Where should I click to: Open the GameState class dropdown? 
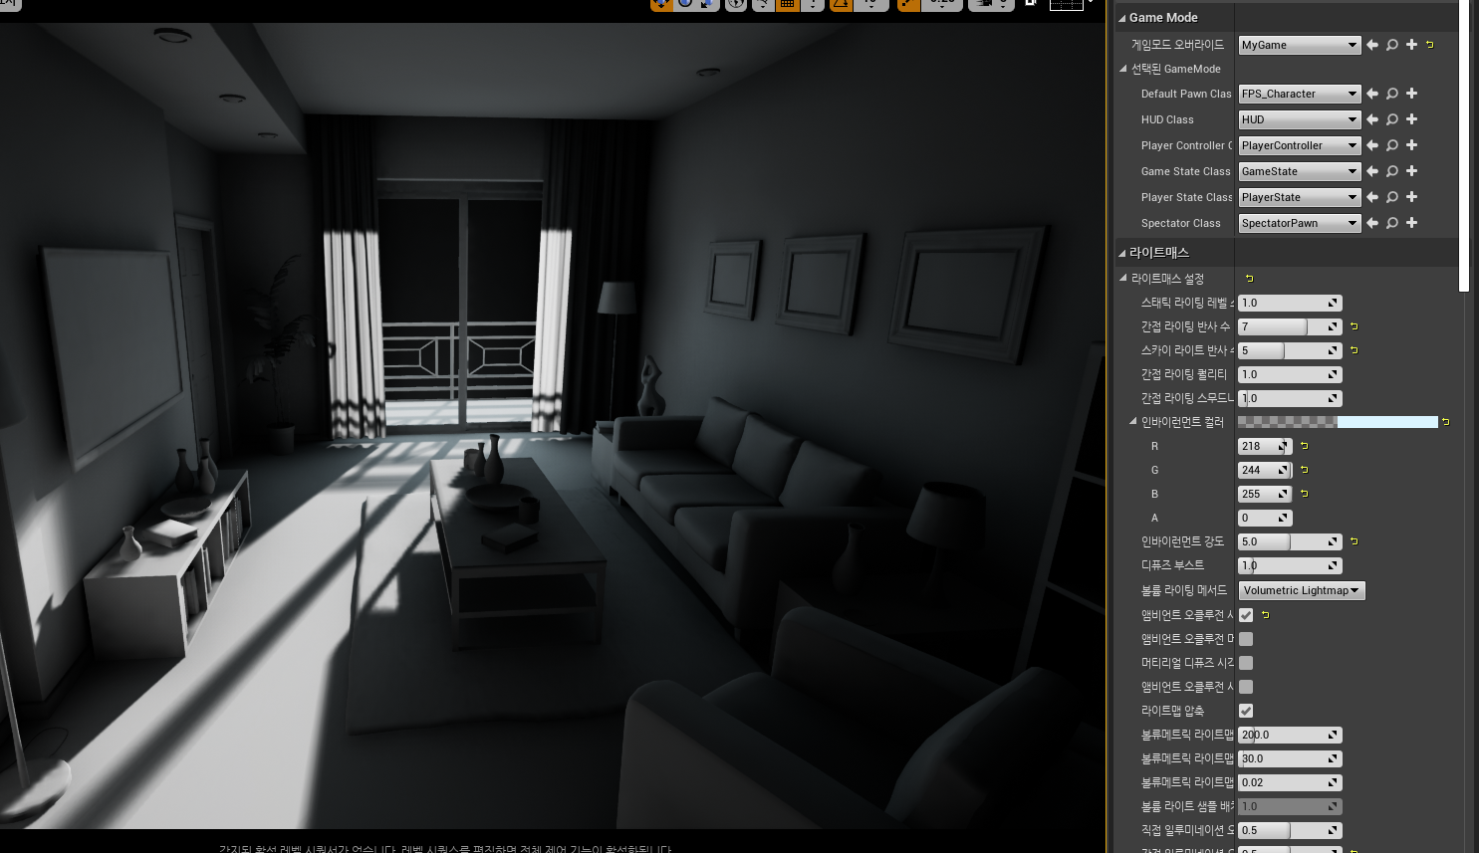coord(1300,171)
